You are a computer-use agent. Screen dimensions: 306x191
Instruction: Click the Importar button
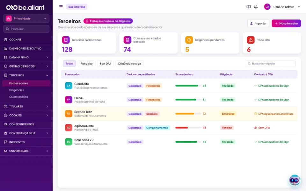point(258,23)
